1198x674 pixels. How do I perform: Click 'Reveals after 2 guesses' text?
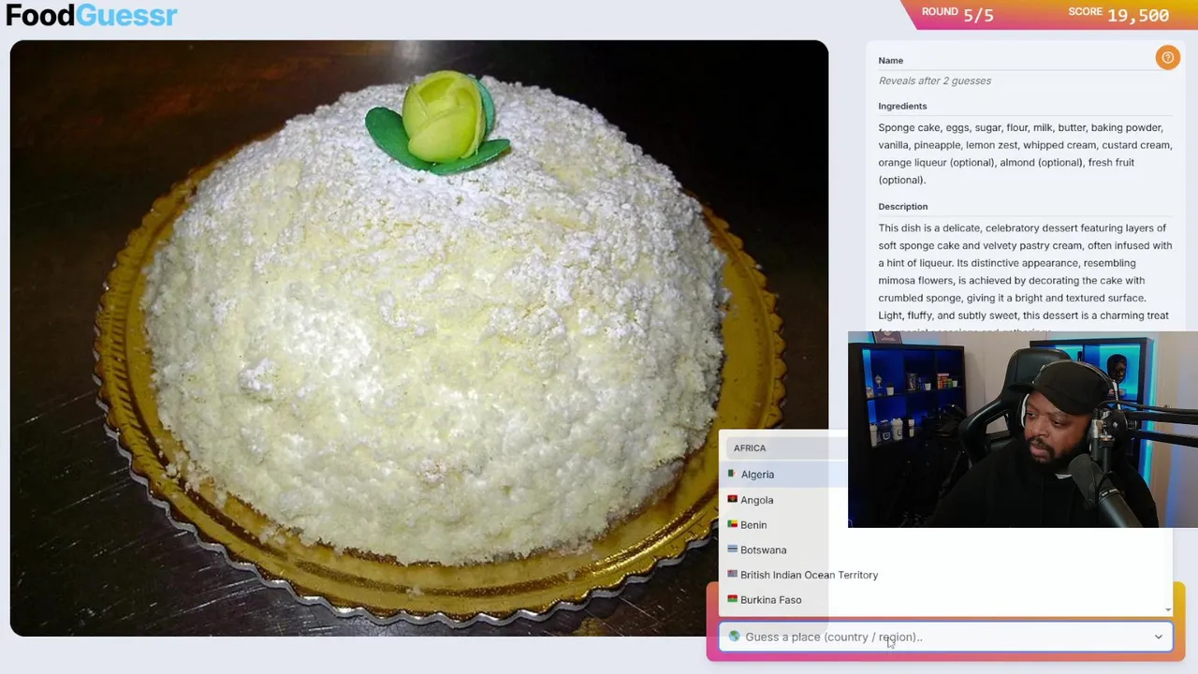(935, 81)
